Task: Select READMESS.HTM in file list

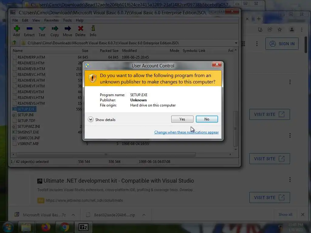Action: (x=31, y=63)
